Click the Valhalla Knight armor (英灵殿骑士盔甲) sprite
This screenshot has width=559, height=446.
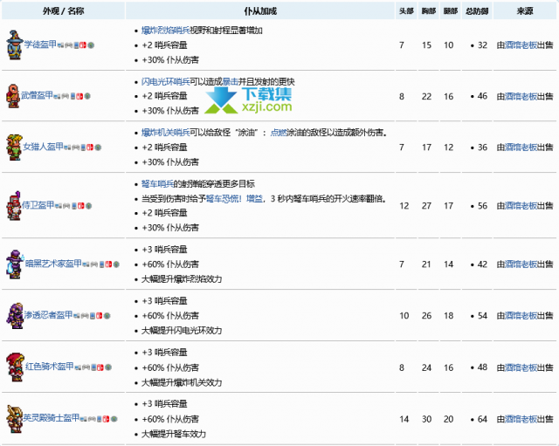[13, 418]
